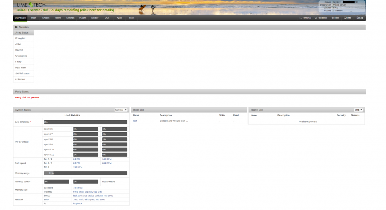Viewport: 386px width, 210px height.
Task: Select Utilization row
Action: [24, 80]
